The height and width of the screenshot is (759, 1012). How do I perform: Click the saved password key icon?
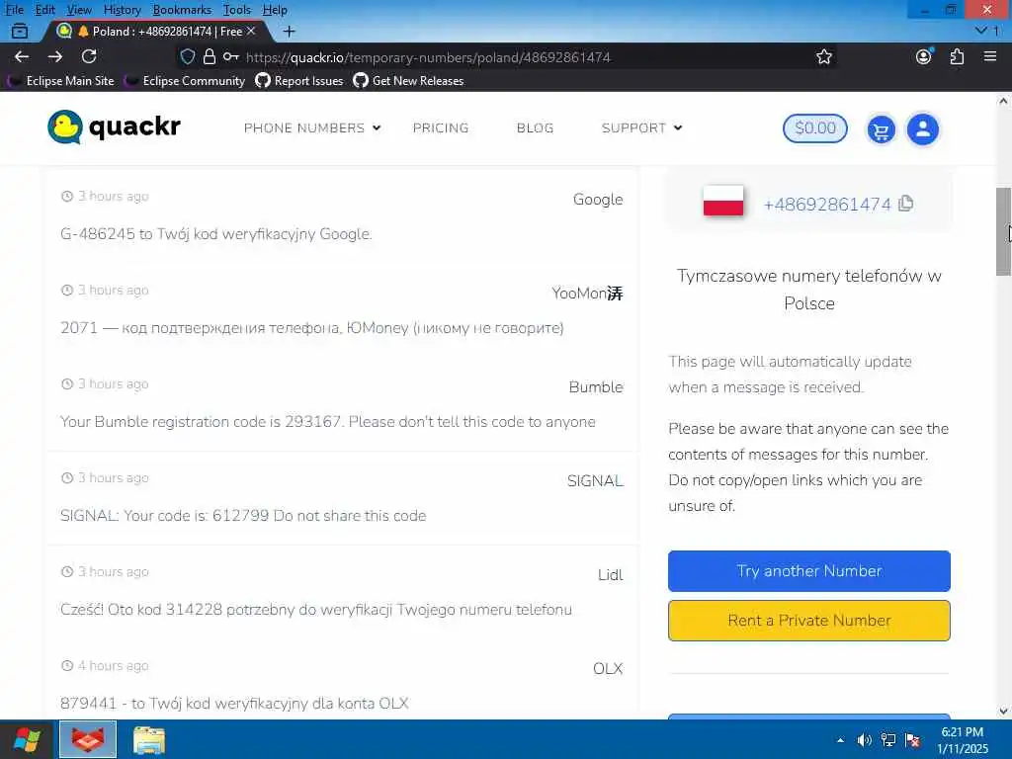pyautogui.click(x=230, y=56)
